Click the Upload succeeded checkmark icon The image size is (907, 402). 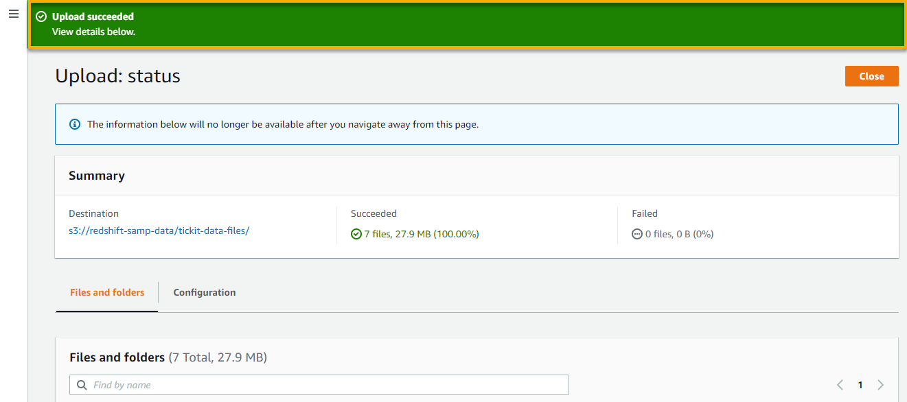point(41,16)
